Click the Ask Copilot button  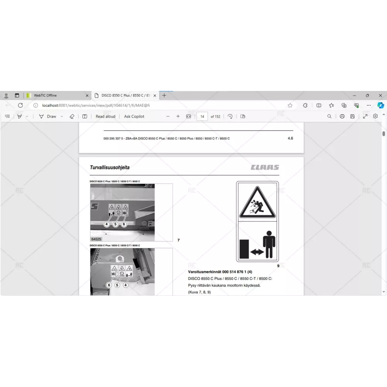(134, 116)
